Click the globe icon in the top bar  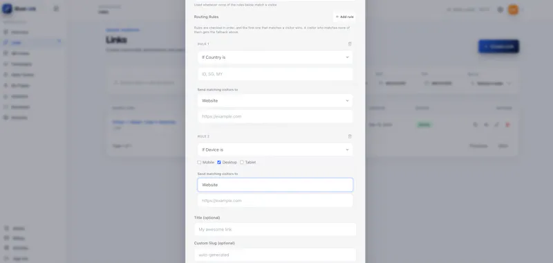500,10
